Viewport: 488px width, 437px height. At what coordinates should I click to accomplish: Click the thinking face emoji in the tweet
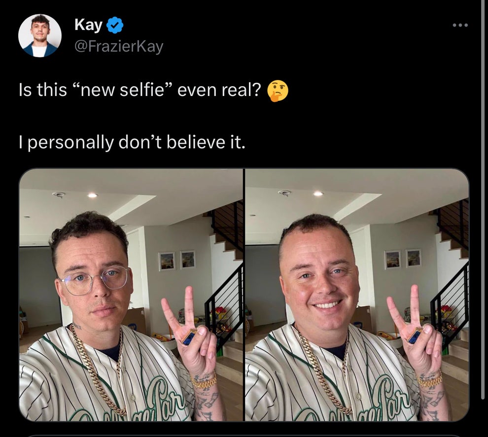pos(279,90)
